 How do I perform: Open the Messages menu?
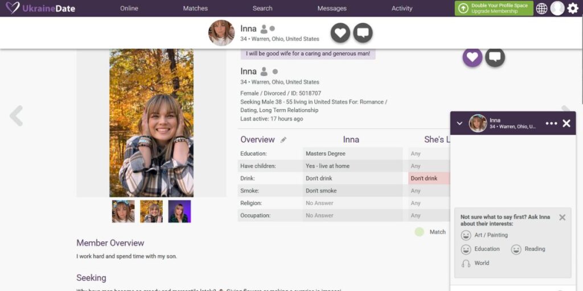tap(332, 8)
